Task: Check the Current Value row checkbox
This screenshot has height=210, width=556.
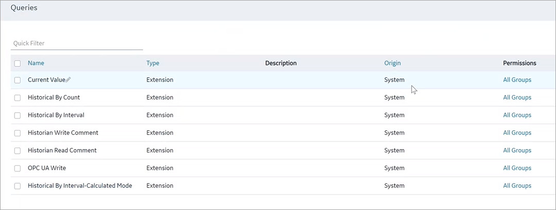Action: point(18,80)
